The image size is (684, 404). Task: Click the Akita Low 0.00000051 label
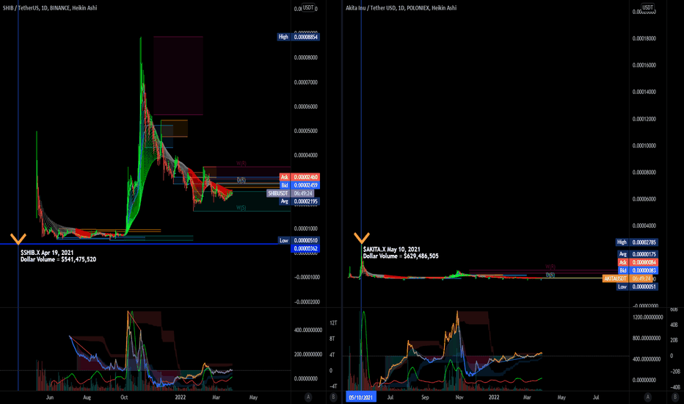638,286
